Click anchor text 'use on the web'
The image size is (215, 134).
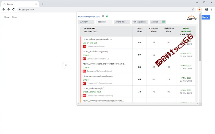coord(90,43)
